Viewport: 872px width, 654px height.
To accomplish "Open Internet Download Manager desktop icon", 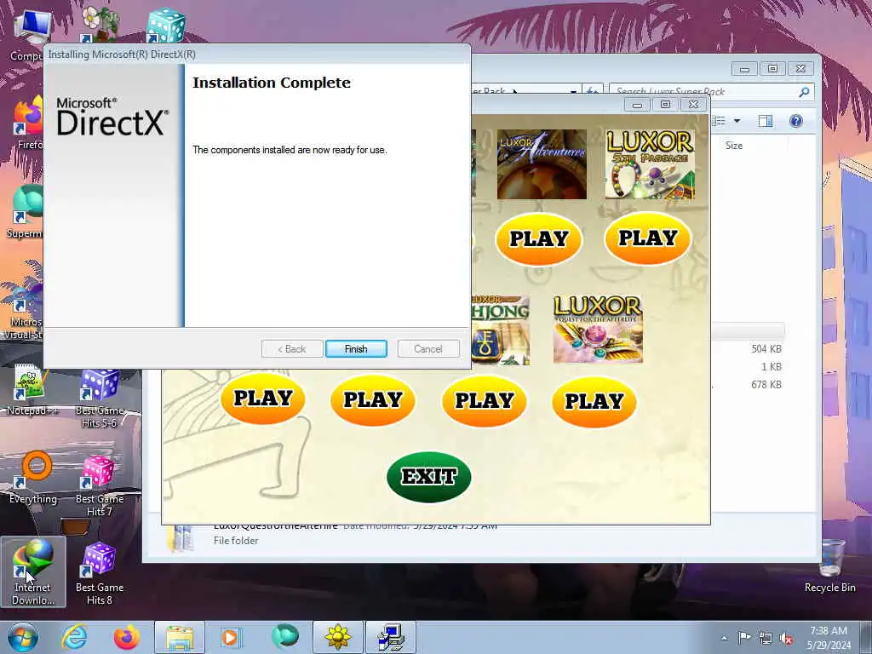I will coord(33,571).
